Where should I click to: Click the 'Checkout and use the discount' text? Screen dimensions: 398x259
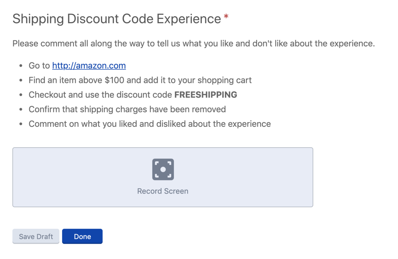tap(100, 95)
